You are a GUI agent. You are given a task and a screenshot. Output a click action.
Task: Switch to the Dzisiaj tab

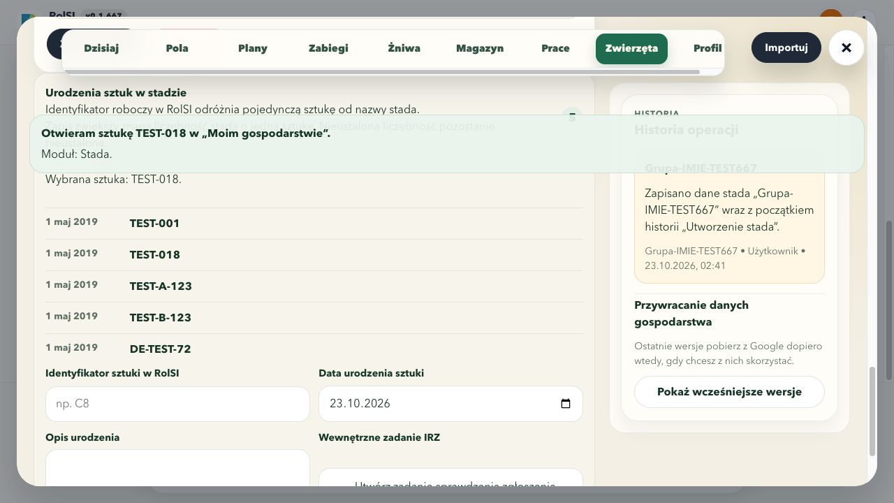(101, 48)
